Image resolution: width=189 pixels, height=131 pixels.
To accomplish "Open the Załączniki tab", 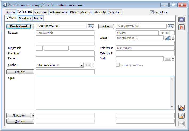I will click(115, 12).
